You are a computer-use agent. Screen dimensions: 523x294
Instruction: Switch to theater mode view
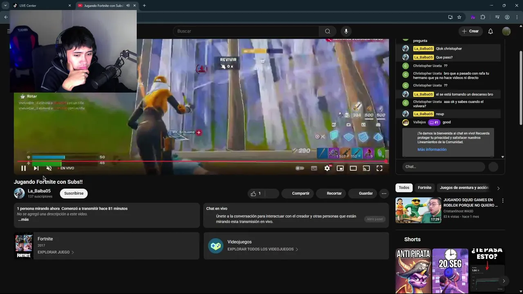[x=353, y=168]
